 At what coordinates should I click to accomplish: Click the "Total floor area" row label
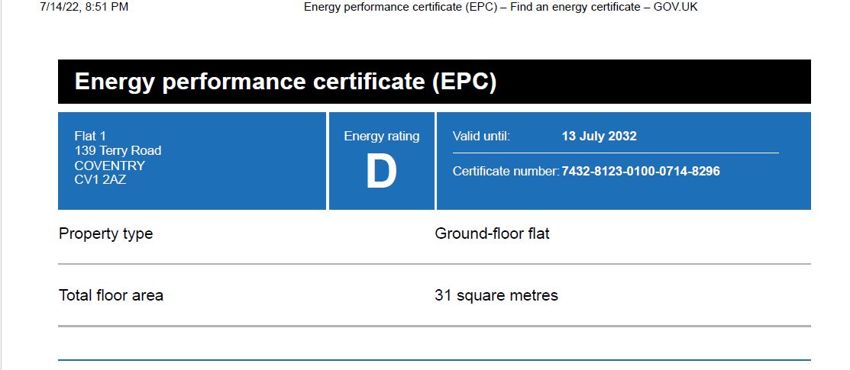pos(111,295)
